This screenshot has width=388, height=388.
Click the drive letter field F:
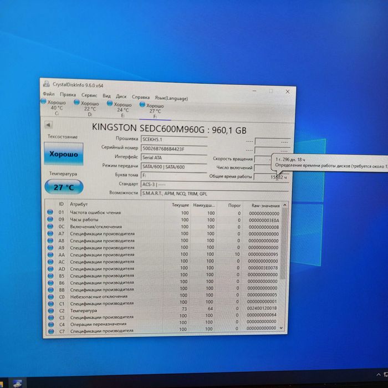pos(174,176)
